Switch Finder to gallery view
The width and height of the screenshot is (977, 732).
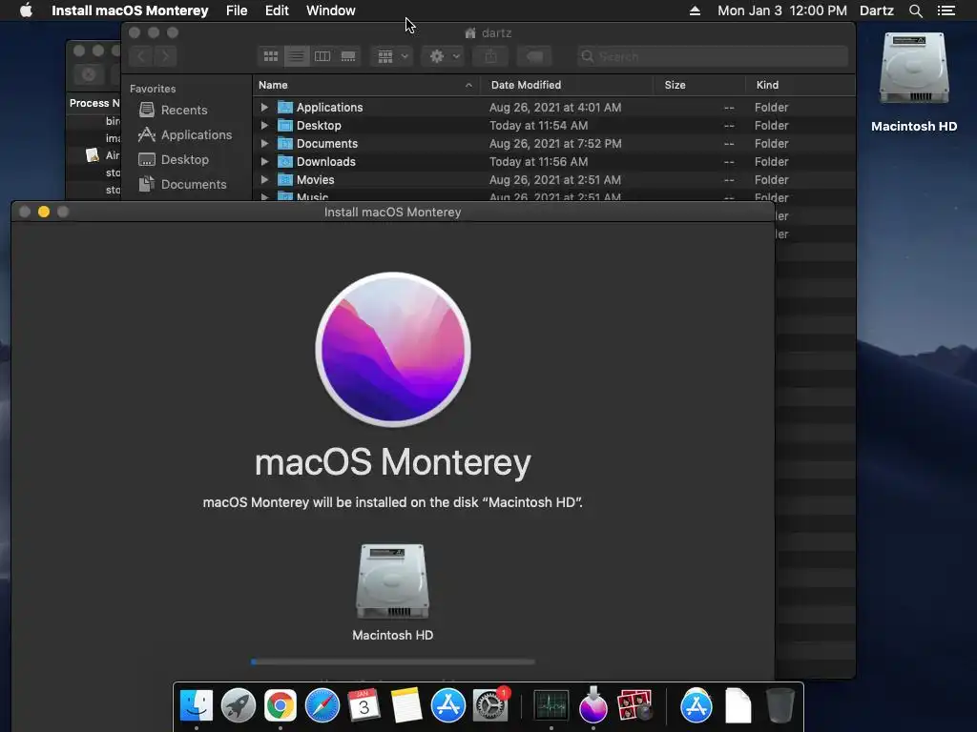[x=348, y=56]
